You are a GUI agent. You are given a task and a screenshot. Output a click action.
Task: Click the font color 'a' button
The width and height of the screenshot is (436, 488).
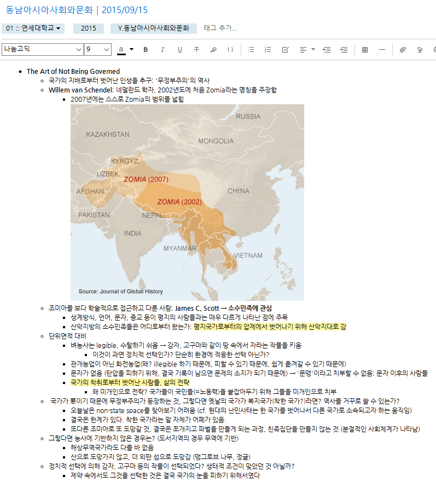point(121,49)
